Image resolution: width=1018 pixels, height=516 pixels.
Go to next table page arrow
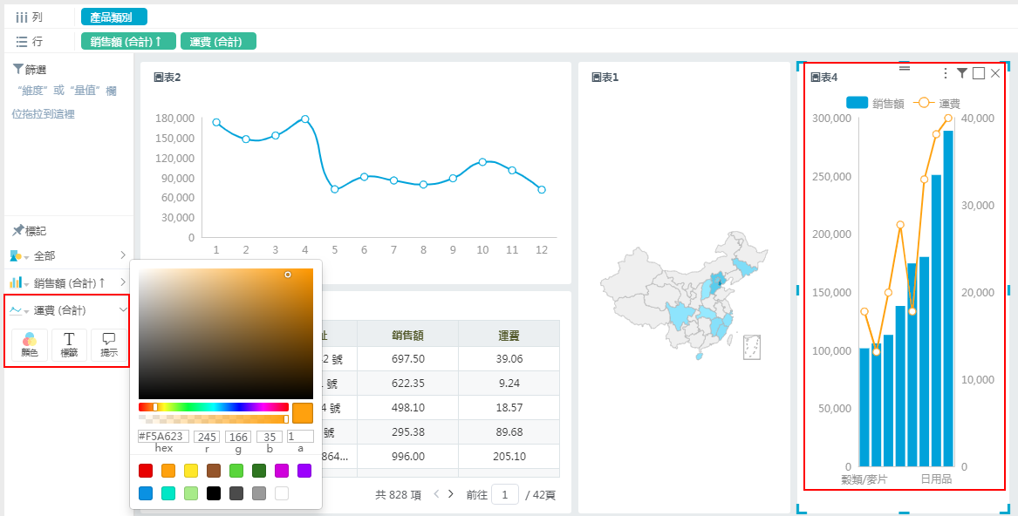point(451,494)
